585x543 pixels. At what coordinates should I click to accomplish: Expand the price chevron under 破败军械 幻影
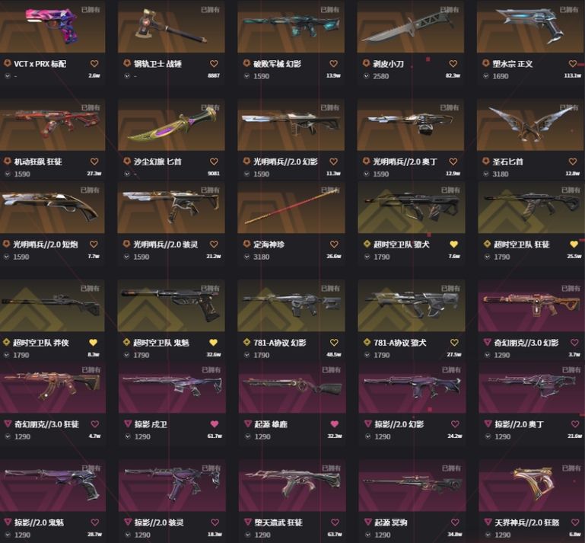coord(246,76)
